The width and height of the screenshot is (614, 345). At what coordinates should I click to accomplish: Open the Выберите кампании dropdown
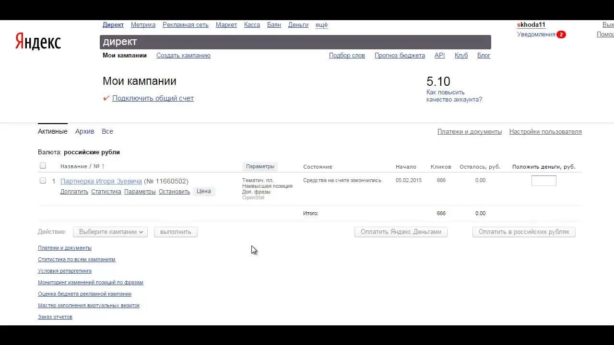[110, 232]
